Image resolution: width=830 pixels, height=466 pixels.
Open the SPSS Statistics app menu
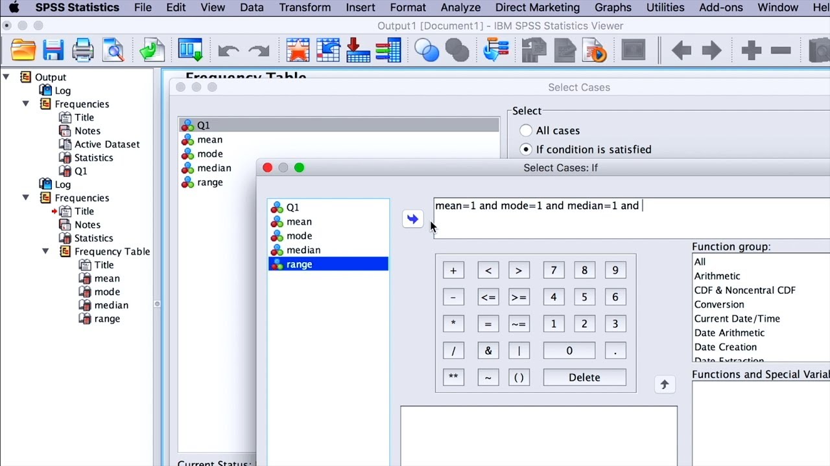point(77,8)
